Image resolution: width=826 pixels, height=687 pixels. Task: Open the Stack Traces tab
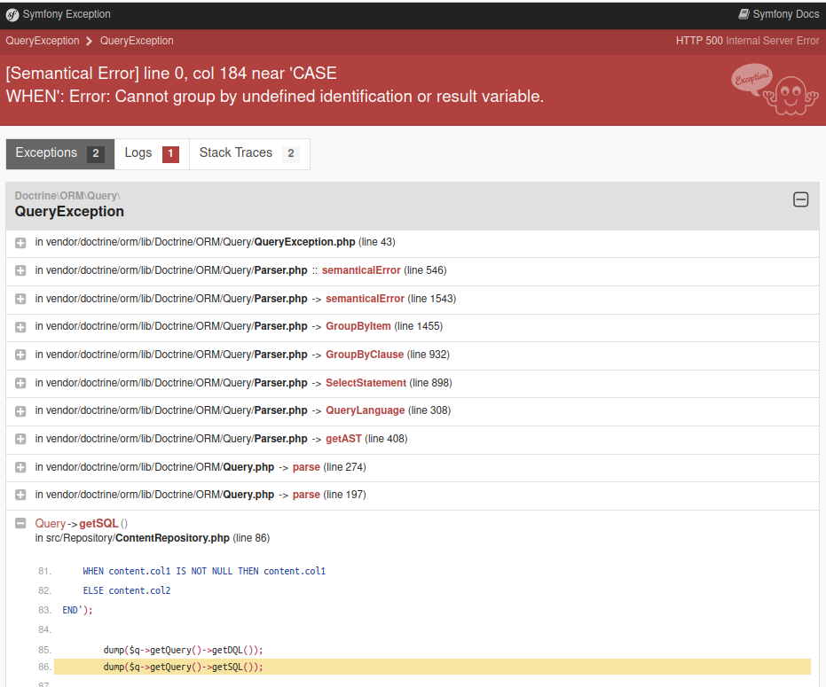point(249,153)
